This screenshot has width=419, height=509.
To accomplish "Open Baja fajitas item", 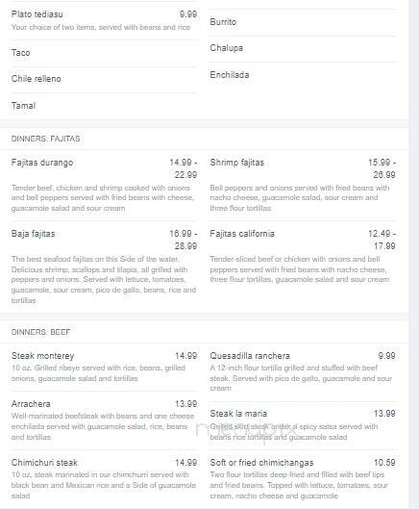I will tap(33, 234).
